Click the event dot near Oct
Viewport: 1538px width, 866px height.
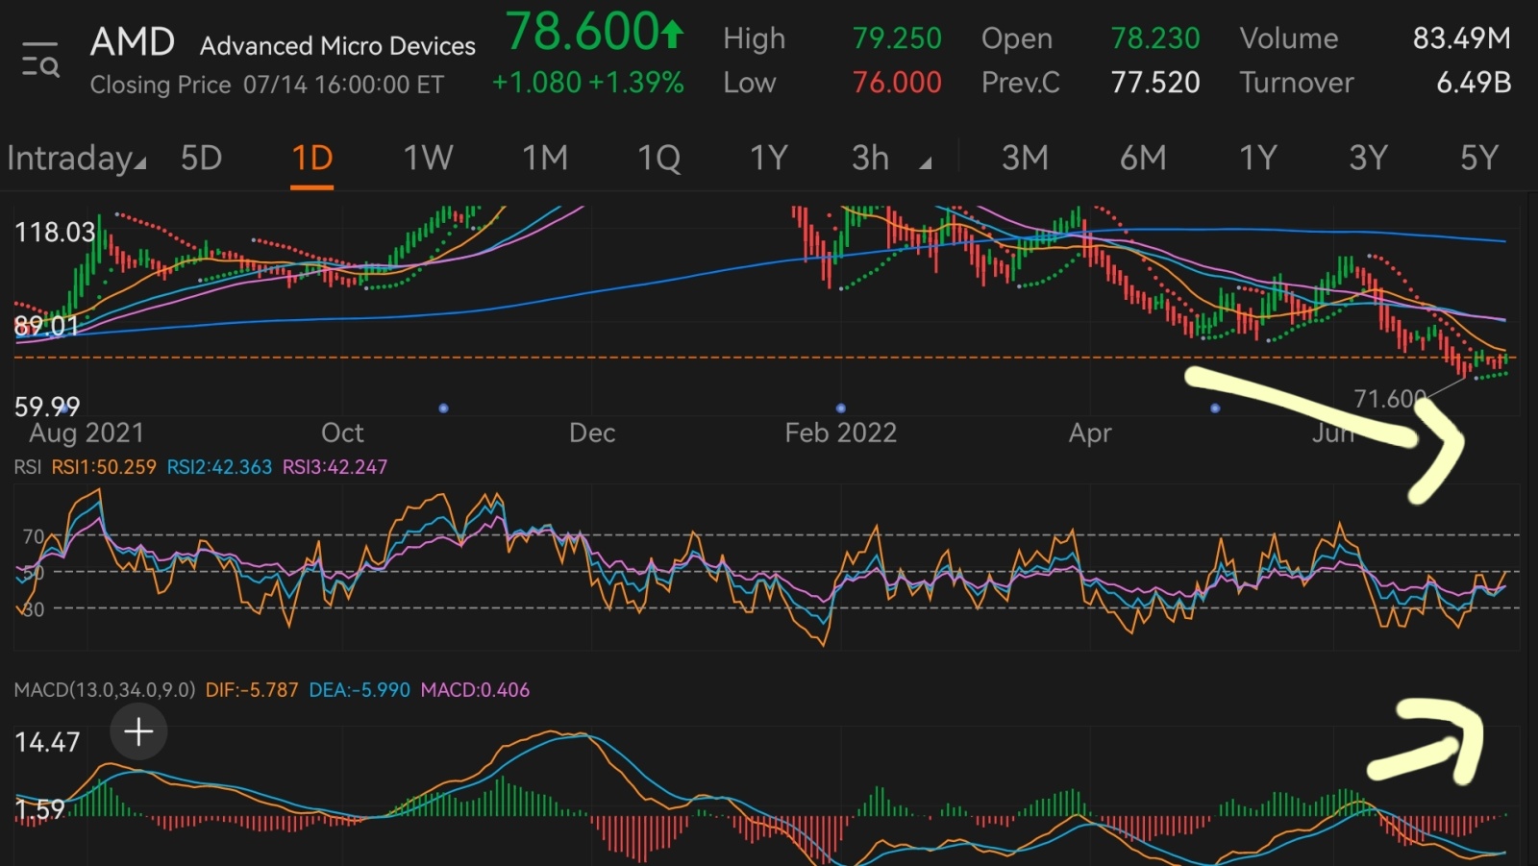pos(443,408)
